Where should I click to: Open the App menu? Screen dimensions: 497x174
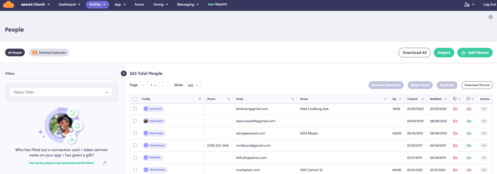tap(120, 5)
